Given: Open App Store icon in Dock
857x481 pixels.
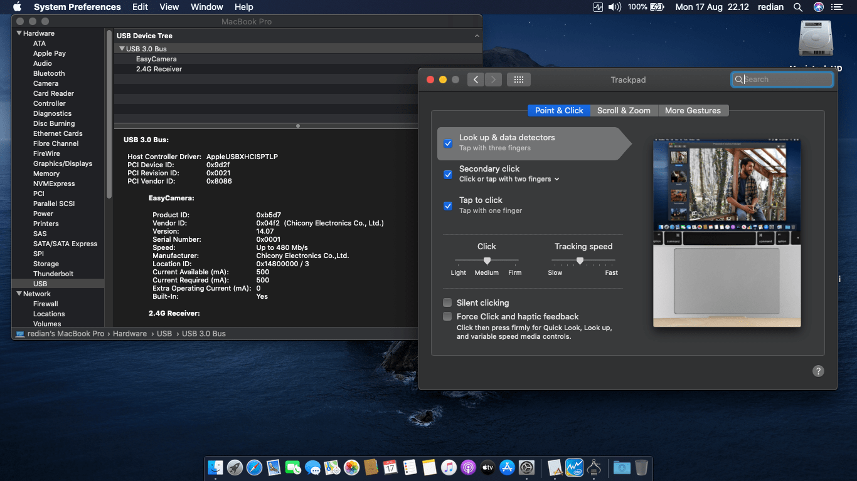Looking at the screenshot, I should pos(507,467).
